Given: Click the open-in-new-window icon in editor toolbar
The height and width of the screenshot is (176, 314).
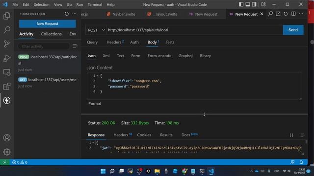Looking at the screenshot, I should coord(278,14).
